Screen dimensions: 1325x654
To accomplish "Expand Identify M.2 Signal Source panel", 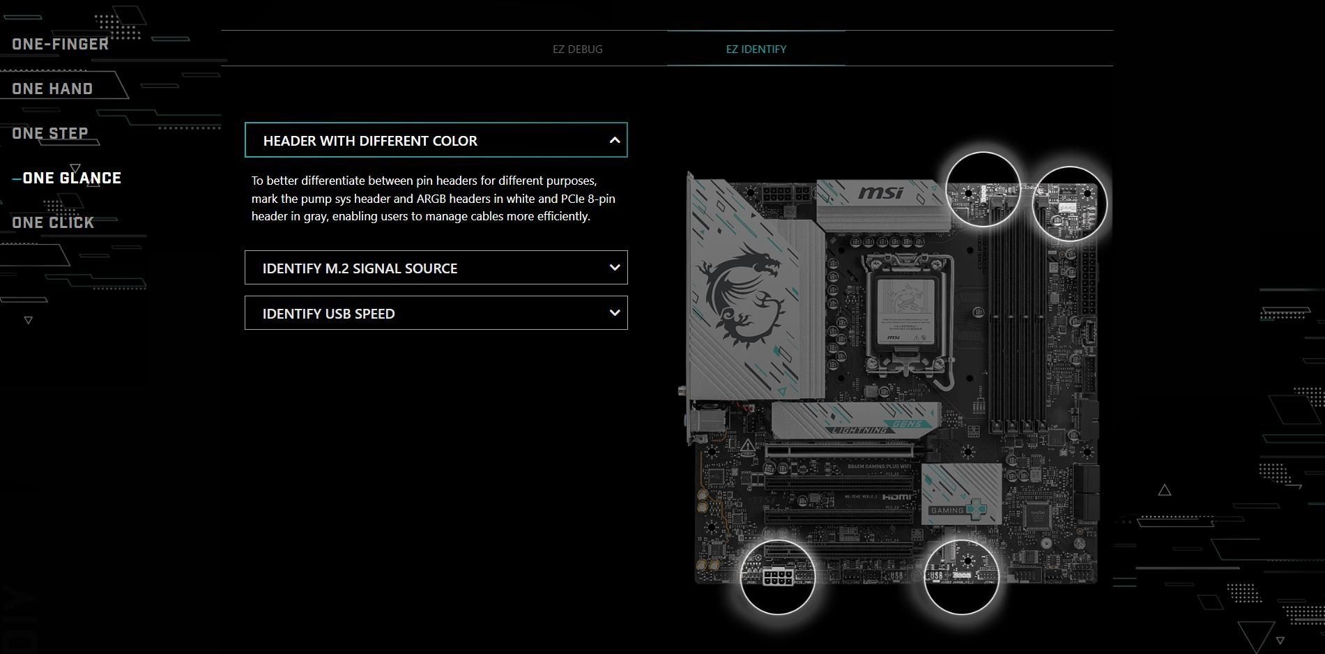I will point(436,268).
